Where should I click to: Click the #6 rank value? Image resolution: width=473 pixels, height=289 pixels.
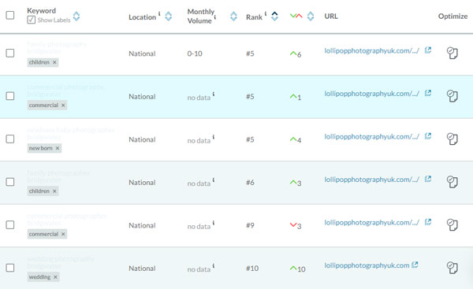coord(250,183)
